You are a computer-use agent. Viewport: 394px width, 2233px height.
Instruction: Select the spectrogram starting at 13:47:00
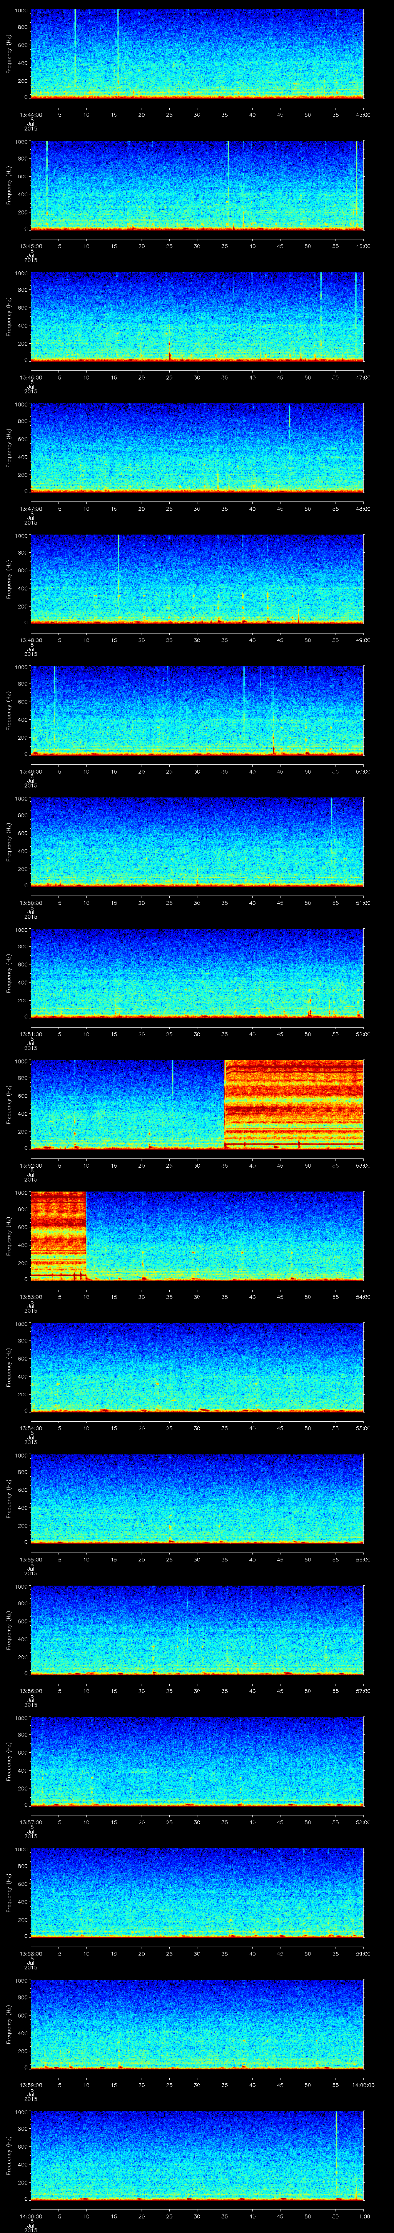click(x=197, y=447)
